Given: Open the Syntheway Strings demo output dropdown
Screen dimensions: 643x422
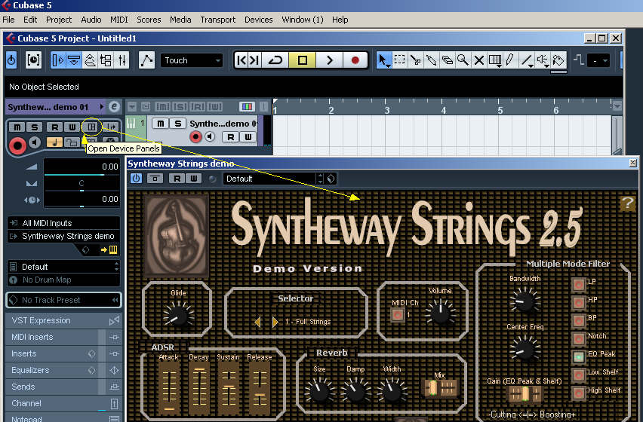Looking at the screenshot, I should click(63, 236).
